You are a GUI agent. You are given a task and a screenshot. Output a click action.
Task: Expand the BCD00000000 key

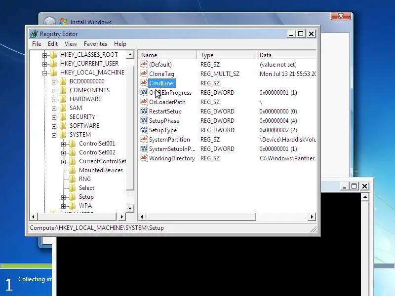(x=54, y=82)
